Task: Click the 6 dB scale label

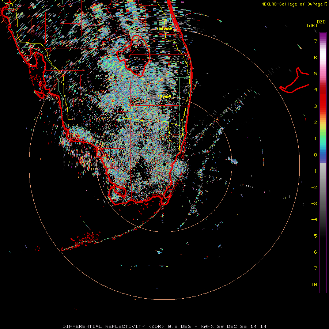Action: pos(315,57)
